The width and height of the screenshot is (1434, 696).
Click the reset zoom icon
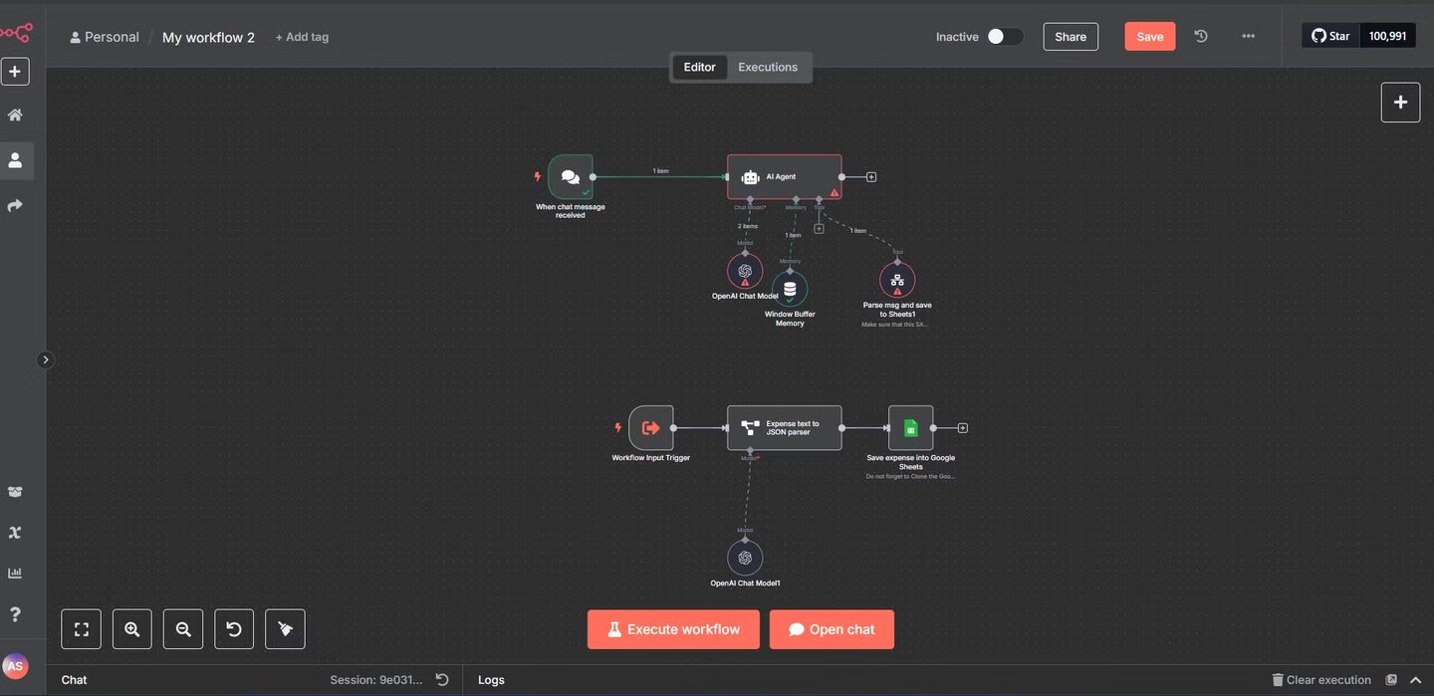click(234, 629)
